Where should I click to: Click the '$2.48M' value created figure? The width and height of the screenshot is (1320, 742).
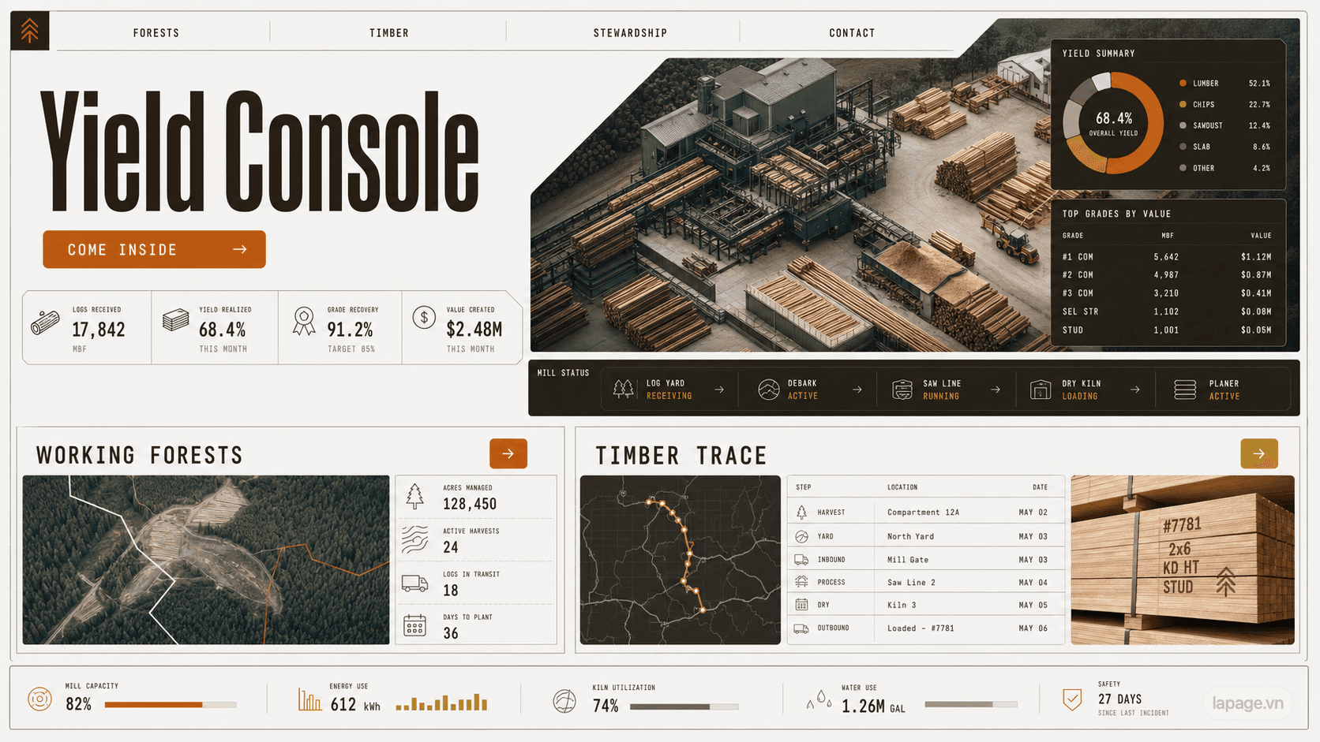pyautogui.click(x=474, y=329)
